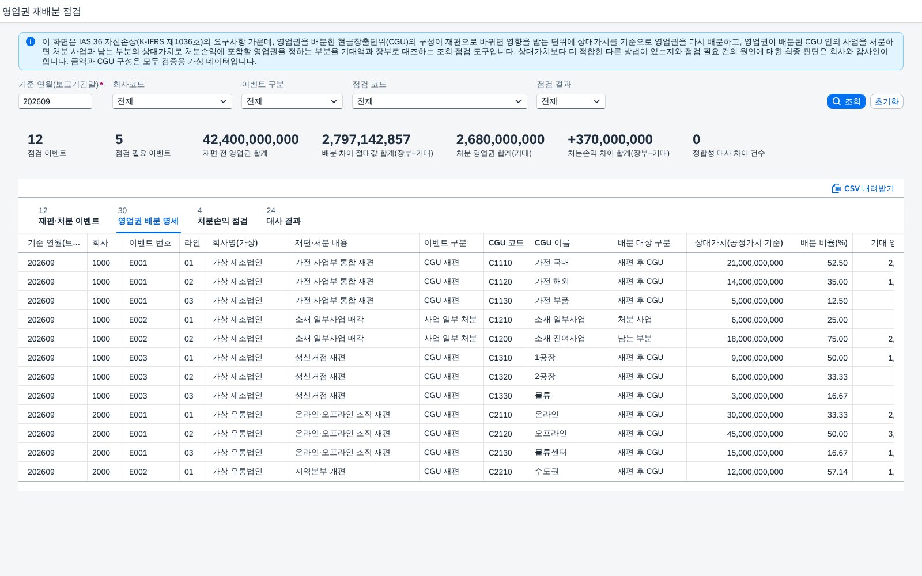Image resolution: width=922 pixels, height=576 pixels.
Task: Click the 2,797,142,857 배분 차이 figure
Action: click(366, 139)
